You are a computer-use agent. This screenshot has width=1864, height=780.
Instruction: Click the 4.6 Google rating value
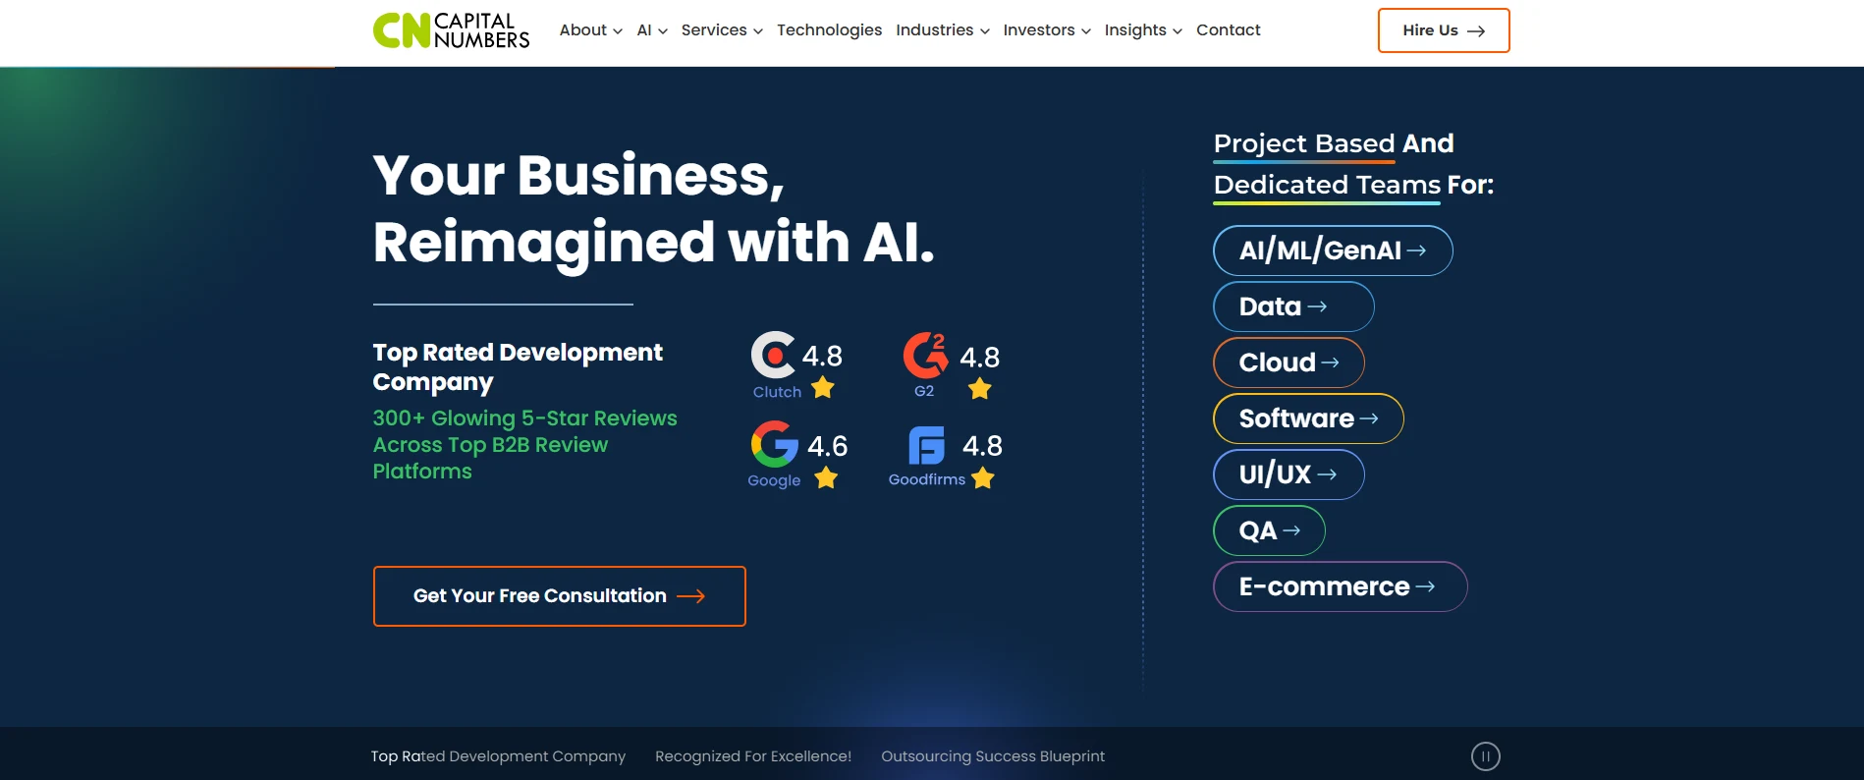point(827,446)
